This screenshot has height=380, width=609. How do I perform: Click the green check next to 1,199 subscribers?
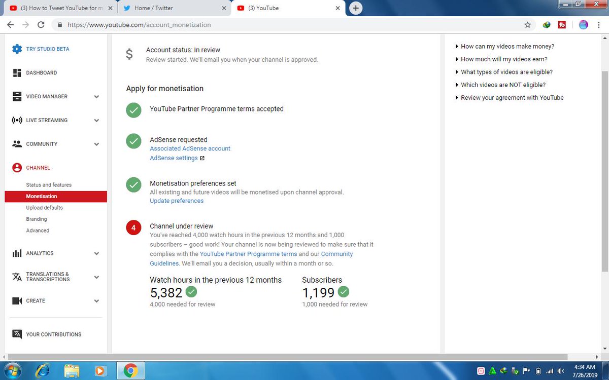pos(344,292)
